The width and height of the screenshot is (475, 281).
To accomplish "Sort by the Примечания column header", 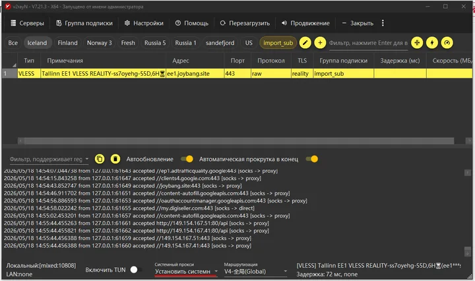I will [x=104, y=61].
